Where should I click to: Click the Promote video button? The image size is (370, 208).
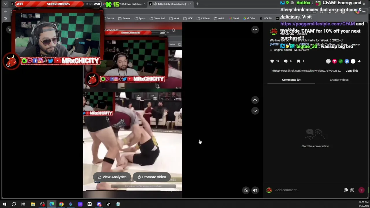tap(151, 177)
